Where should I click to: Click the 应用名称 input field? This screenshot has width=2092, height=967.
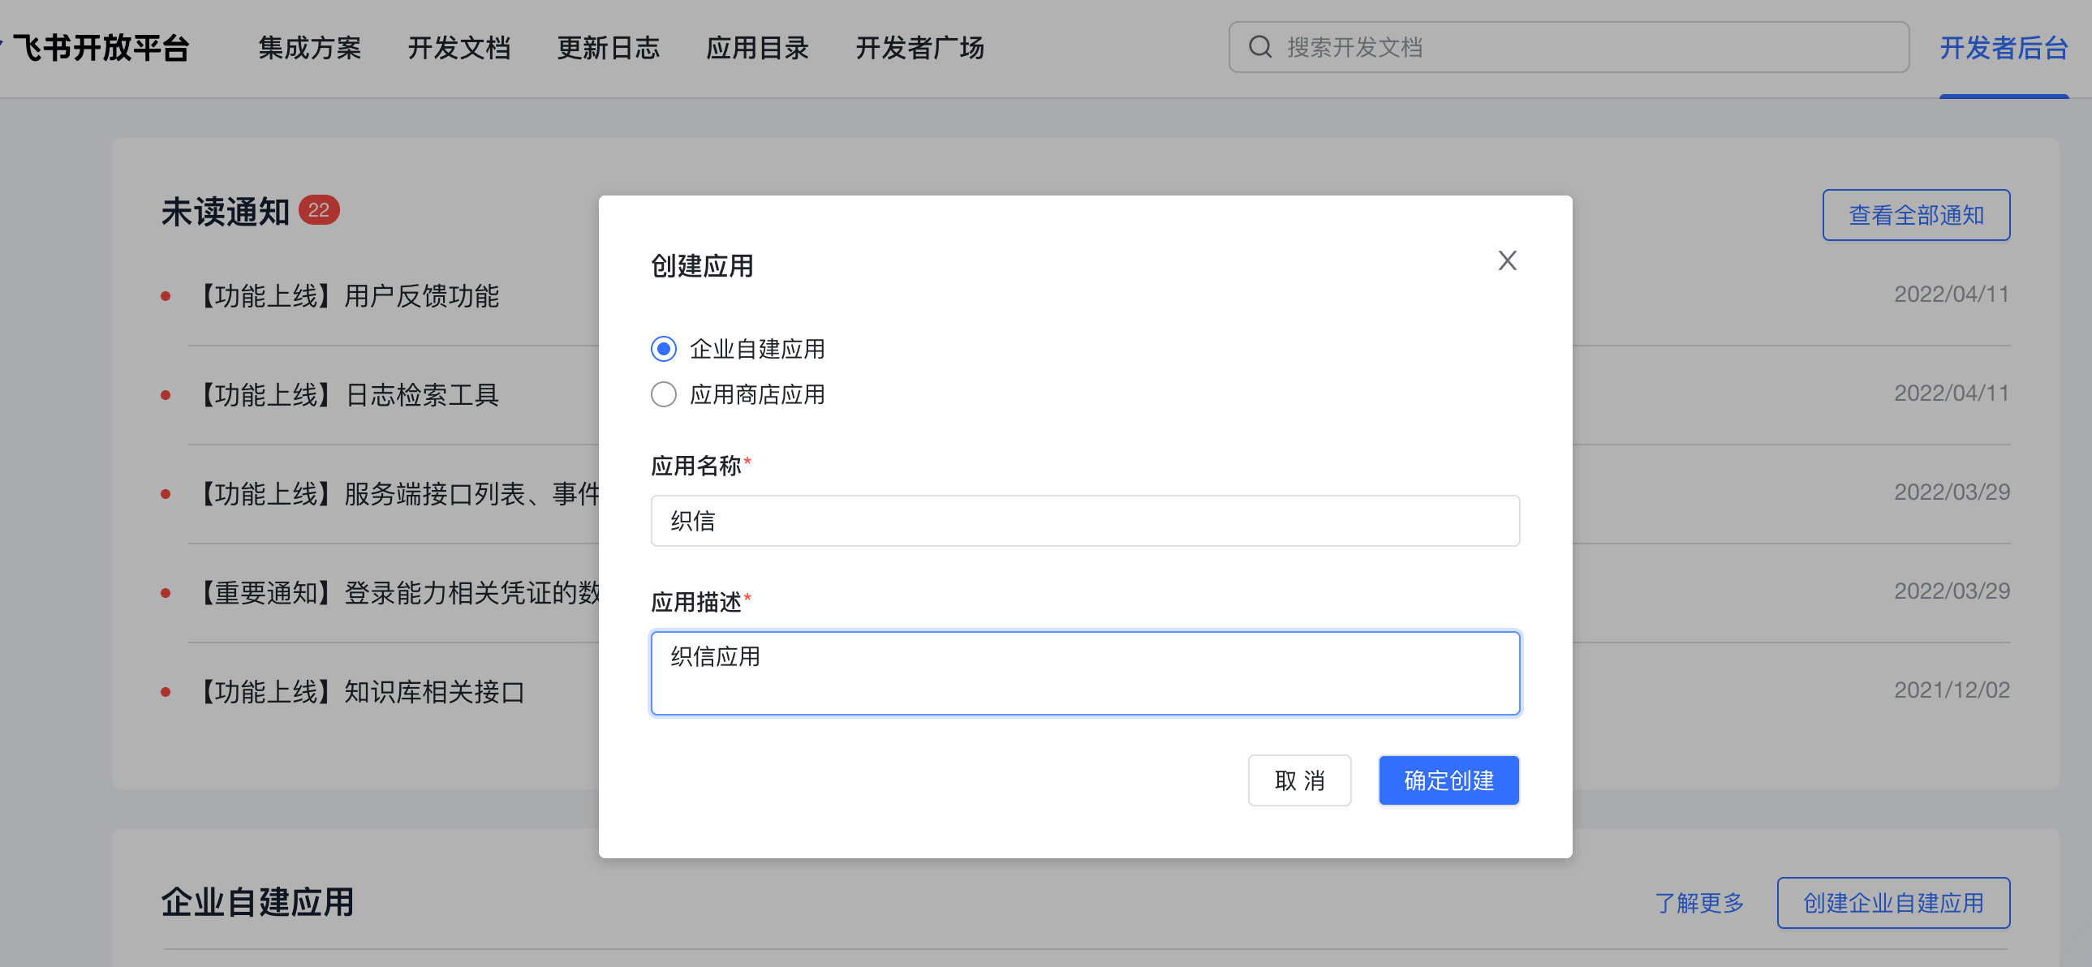coord(1084,522)
